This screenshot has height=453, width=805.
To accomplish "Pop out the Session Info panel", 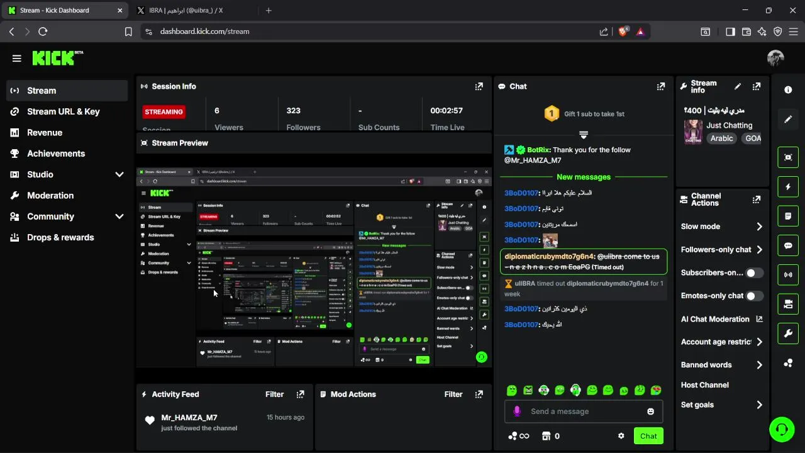I will click(479, 86).
